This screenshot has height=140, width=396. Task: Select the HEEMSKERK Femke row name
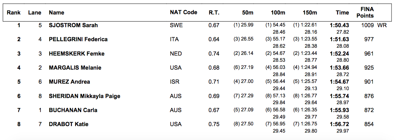coord(77,53)
